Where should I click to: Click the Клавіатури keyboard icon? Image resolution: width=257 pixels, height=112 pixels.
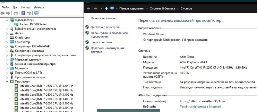tap(12, 38)
